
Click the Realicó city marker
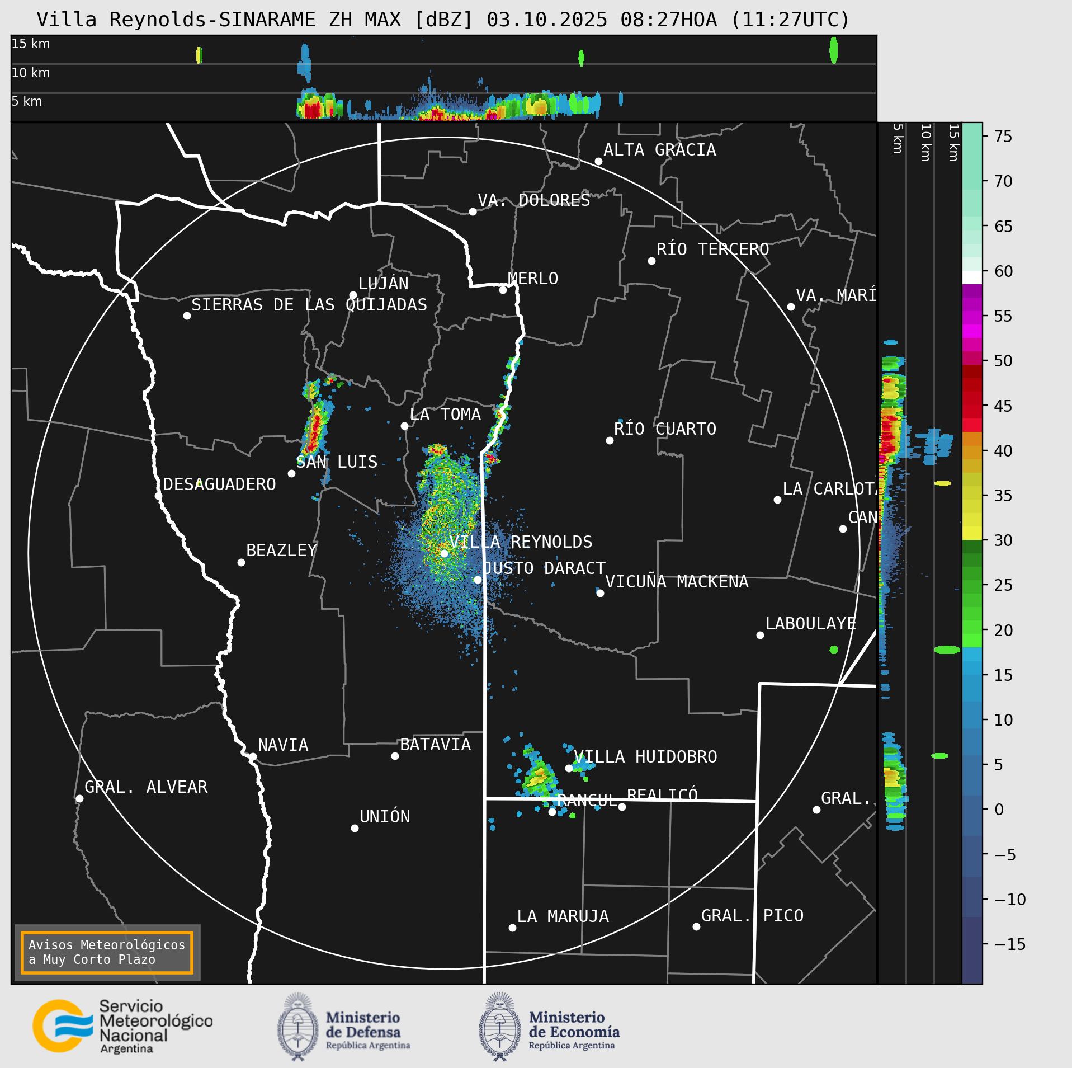coord(622,807)
